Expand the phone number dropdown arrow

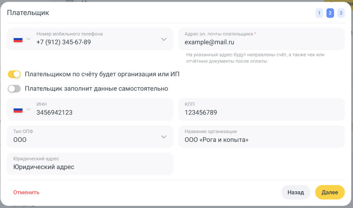tap(164, 39)
